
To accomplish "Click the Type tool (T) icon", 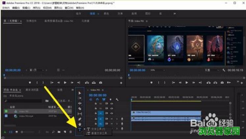I will (80, 129).
